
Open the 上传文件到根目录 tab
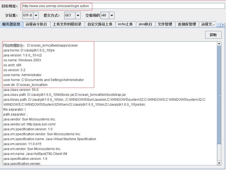tap(67, 24)
